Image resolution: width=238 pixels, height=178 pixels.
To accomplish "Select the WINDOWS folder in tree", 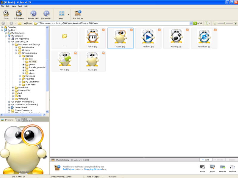I will [23, 99].
